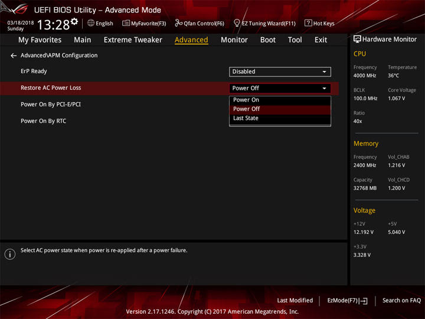The height and width of the screenshot is (319, 425).
Task: Click CPU temperature value 36°C
Action: [393, 76]
